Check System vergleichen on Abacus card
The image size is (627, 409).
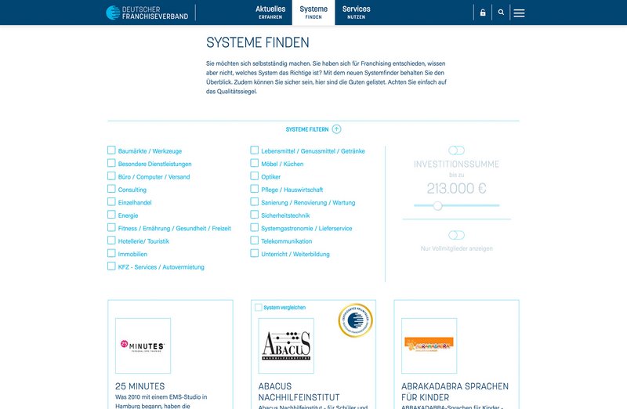point(259,307)
